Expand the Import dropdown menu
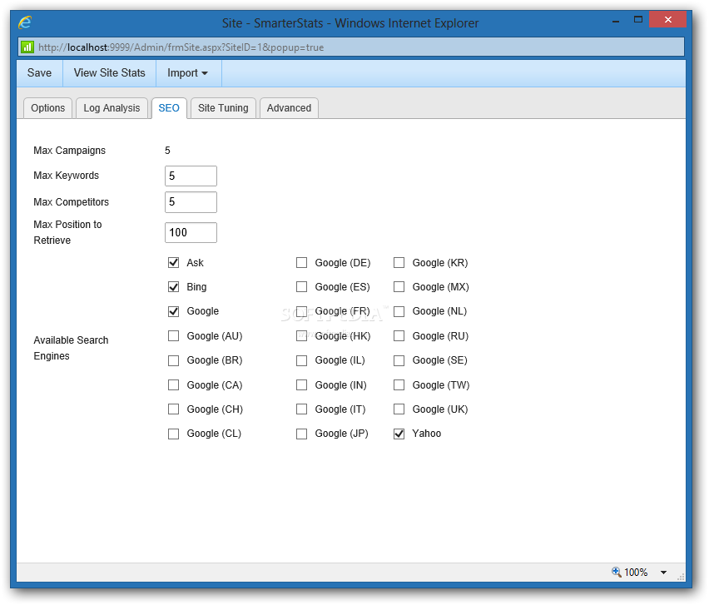The width and height of the screenshot is (709, 605). point(187,73)
